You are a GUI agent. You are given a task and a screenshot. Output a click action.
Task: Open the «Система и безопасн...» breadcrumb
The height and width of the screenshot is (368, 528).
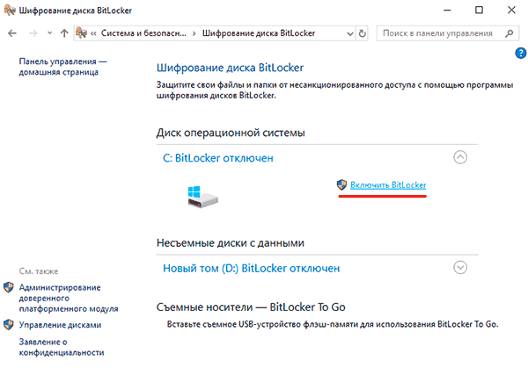pyautogui.click(x=143, y=32)
